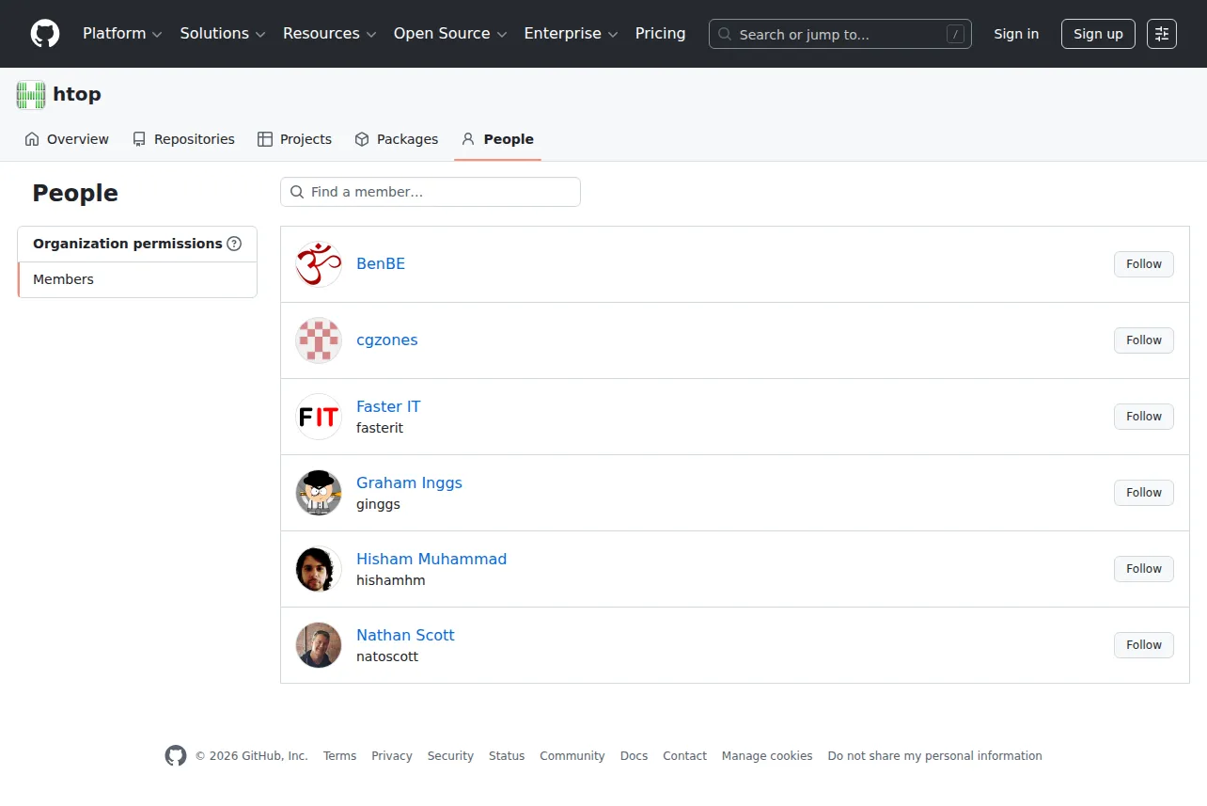Click the 2026 GitHub, Inc. copyright text
Image resolution: width=1207 pixels, height=806 pixels.
[x=251, y=756]
